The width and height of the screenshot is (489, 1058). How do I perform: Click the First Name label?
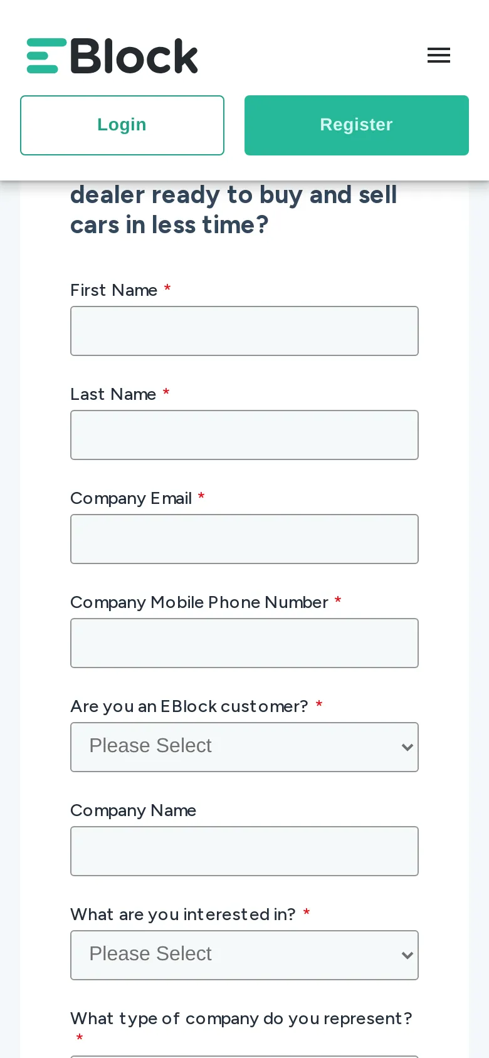pyautogui.click(x=113, y=290)
